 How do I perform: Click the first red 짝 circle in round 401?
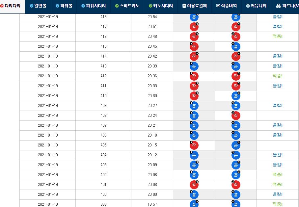click(194, 185)
